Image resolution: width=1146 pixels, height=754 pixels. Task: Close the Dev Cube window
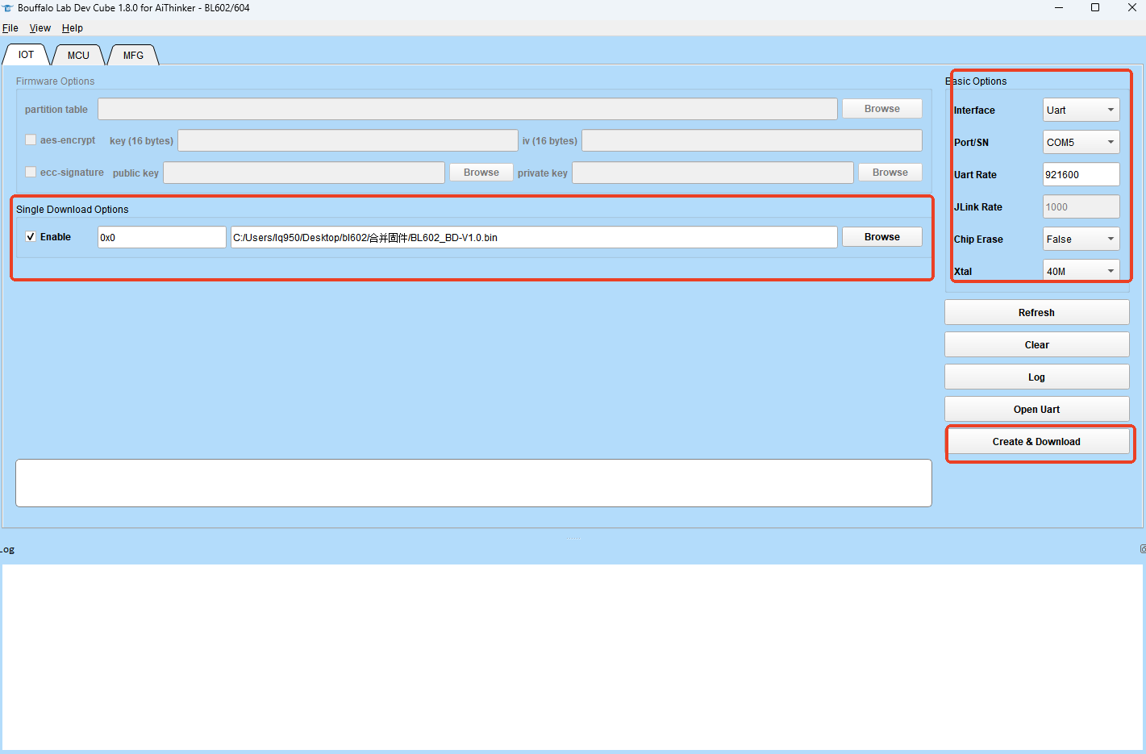click(1131, 8)
